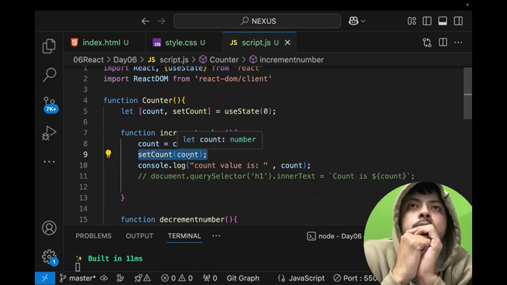This screenshot has height=285, width=507.
Task: Open the Manage settings gear
Action: 50,257
